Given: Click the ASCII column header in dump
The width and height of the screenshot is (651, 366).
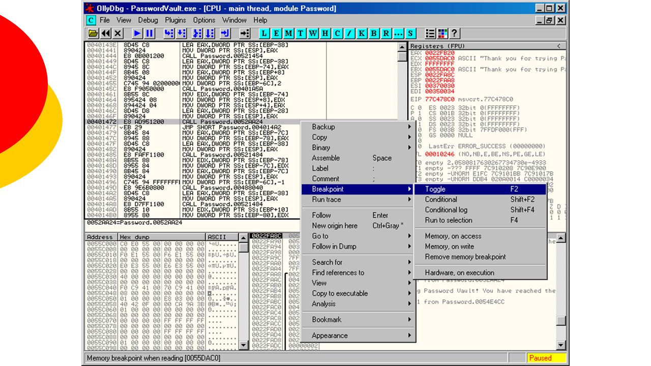Looking at the screenshot, I should tap(222, 237).
